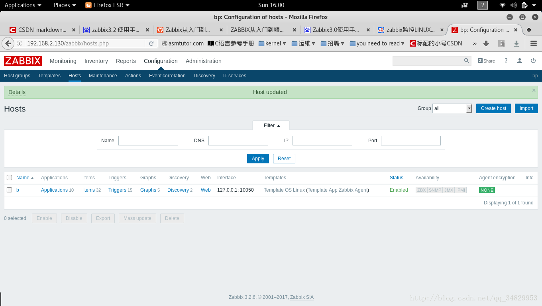The width and height of the screenshot is (542, 306).
Task: Open the Administration menu
Action: pos(204,61)
